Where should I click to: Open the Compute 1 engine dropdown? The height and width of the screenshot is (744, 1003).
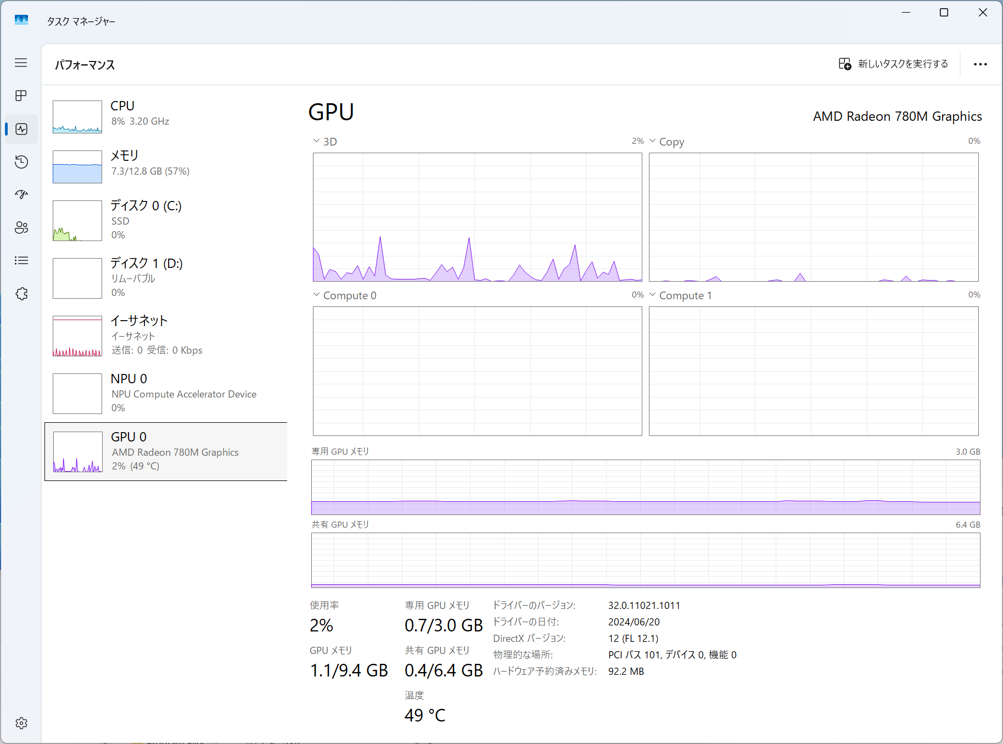coord(653,295)
